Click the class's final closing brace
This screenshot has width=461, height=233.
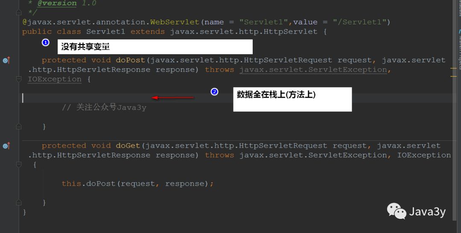[24, 212]
